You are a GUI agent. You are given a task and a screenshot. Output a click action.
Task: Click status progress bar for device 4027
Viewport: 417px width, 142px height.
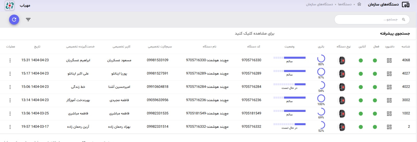(289, 71)
